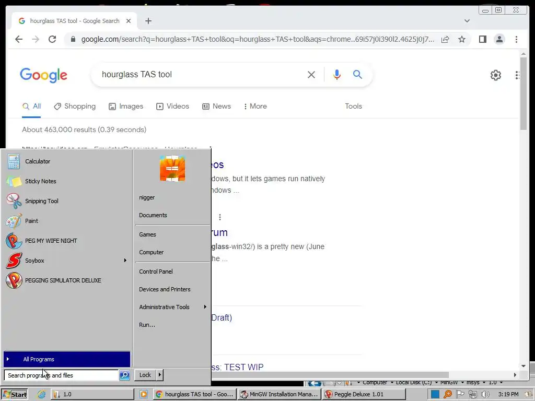535x401 pixels.
Task: Expand the Soybox submenu arrow
Action: [x=125, y=260]
